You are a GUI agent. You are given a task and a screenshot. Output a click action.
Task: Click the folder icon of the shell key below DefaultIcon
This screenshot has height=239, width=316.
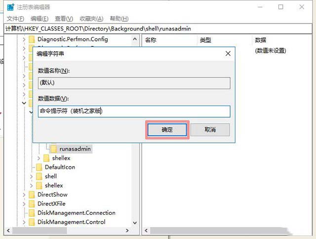pyautogui.click(x=39, y=176)
